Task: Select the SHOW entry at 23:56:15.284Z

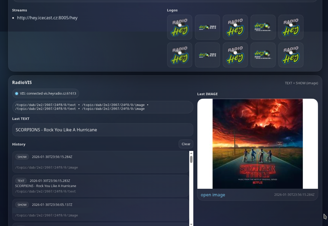Action: coord(101,162)
